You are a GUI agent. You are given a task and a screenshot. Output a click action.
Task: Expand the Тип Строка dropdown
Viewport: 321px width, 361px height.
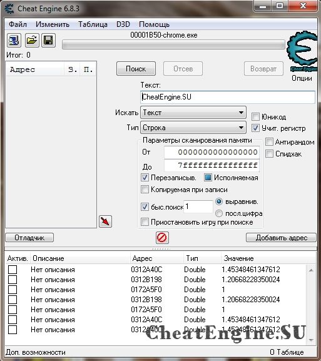(193, 128)
